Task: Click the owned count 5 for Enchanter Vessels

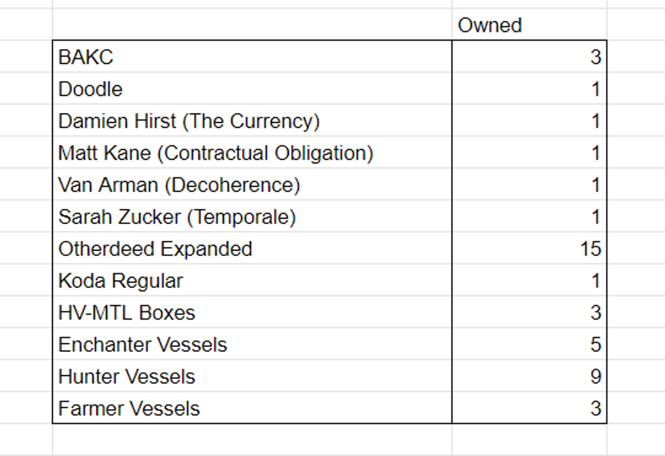Action: coord(595,344)
